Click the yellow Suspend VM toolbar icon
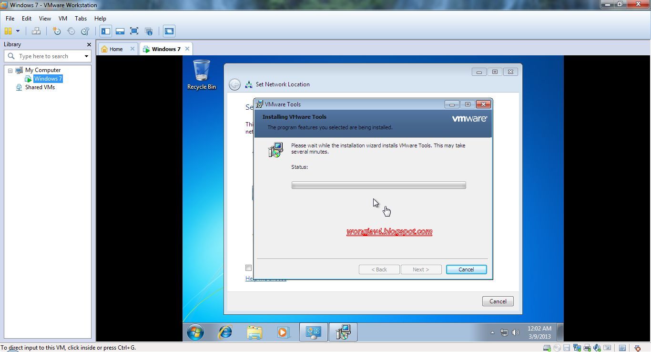Image resolution: width=651 pixels, height=352 pixels. (8, 31)
